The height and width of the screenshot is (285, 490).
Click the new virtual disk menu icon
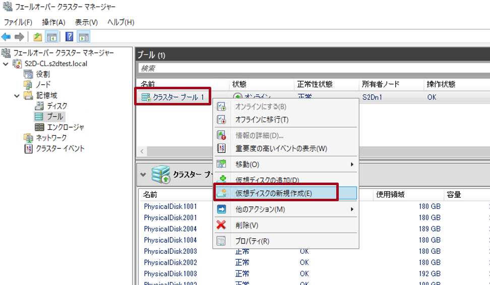click(x=222, y=193)
